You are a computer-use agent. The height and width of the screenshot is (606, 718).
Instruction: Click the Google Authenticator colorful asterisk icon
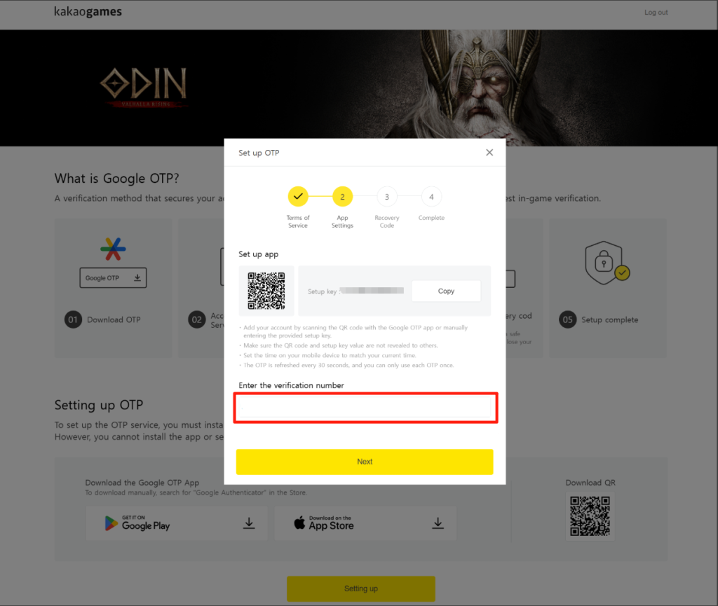pos(113,249)
